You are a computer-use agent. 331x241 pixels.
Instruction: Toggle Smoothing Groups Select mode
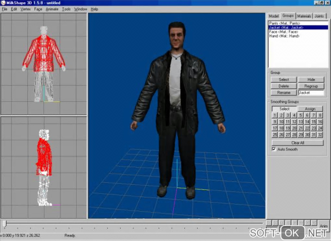click(x=284, y=109)
